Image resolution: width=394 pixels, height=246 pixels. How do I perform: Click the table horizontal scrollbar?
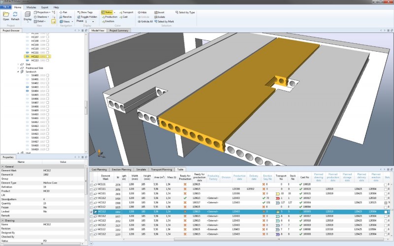[x=279, y=239]
